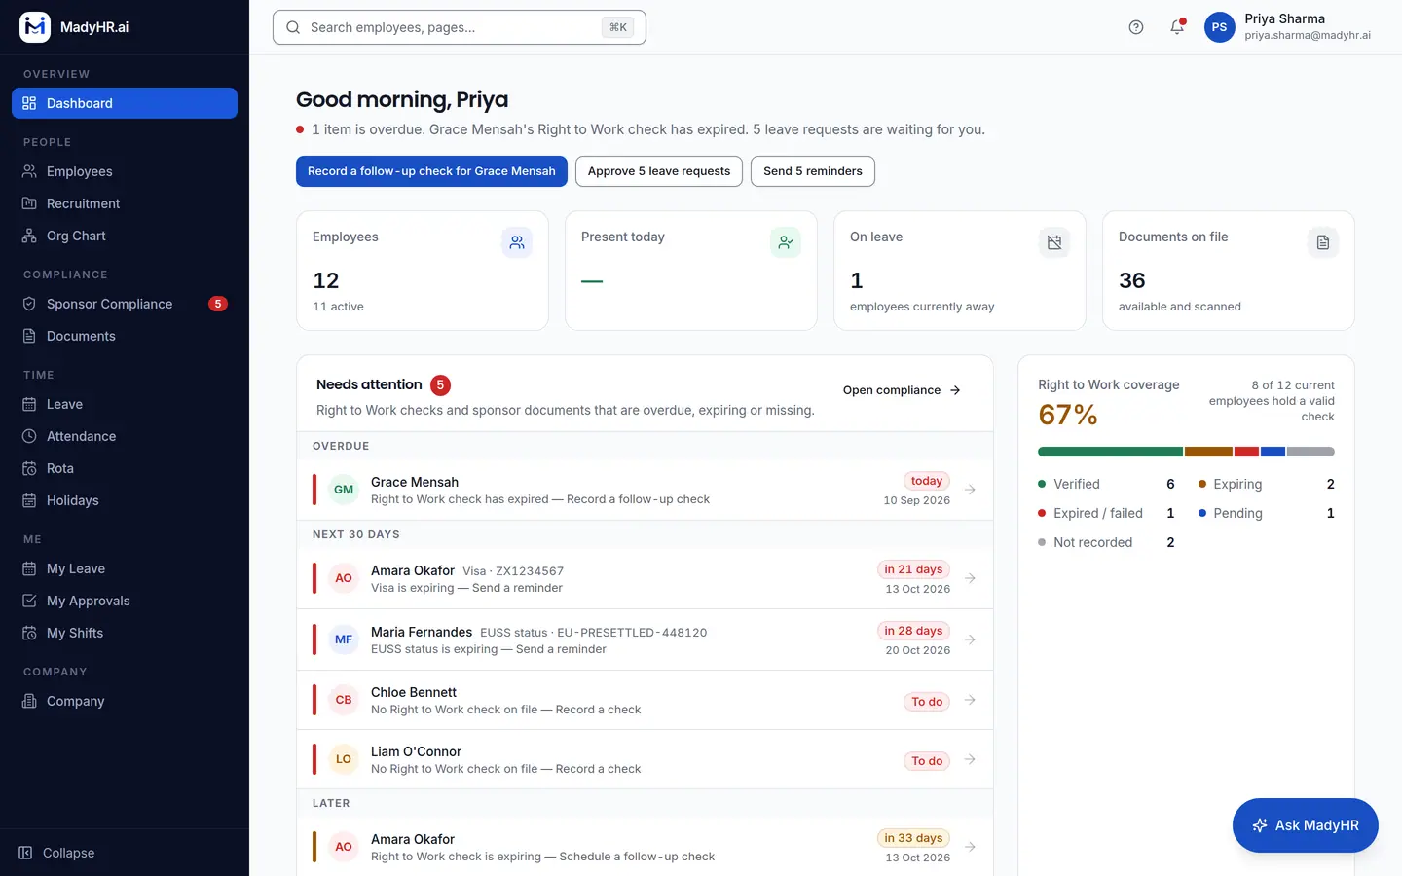Screen dimensions: 1402x876
Task: Click the Employees card people icon
Action: (x=517, y=242)
